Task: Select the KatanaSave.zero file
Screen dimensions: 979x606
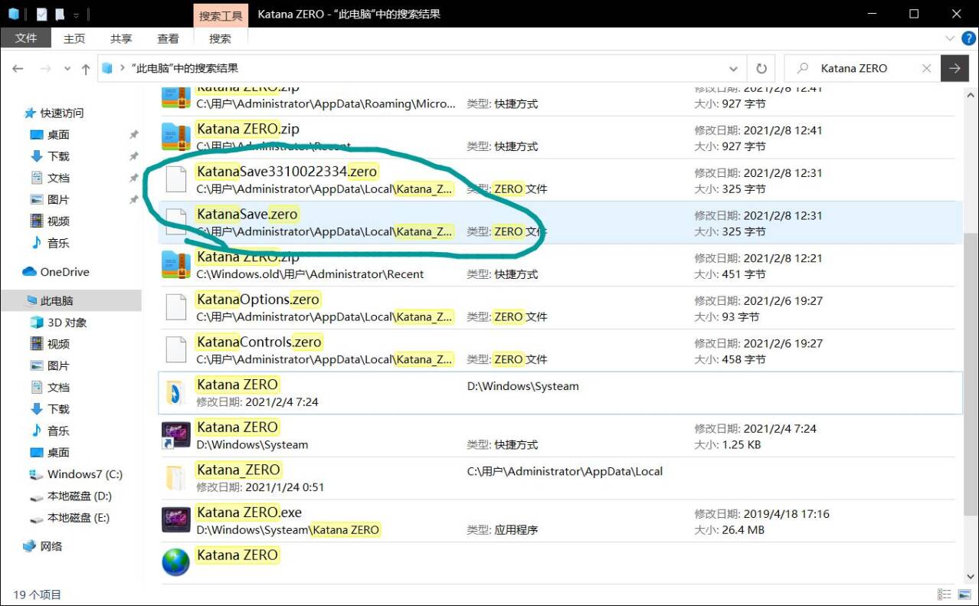Action: (560, 223)
